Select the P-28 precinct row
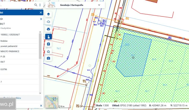Screen dimensions: 189x110 coord(19,57)
